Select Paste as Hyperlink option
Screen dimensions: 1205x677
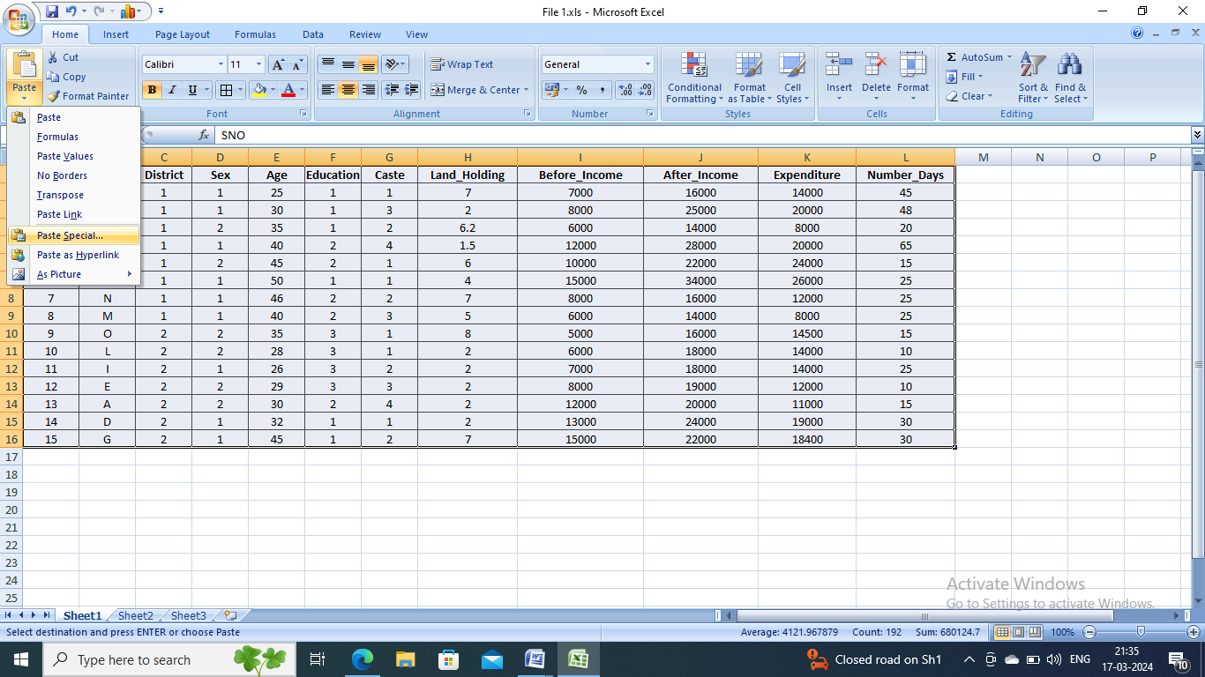(x=74, y=255)
